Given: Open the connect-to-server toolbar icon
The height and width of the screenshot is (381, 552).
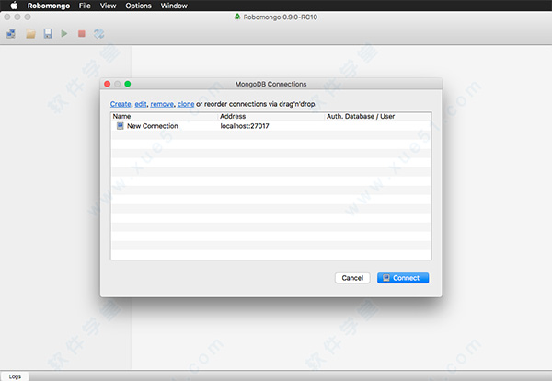Looking at the screenshot, I should tap(11, 34).
